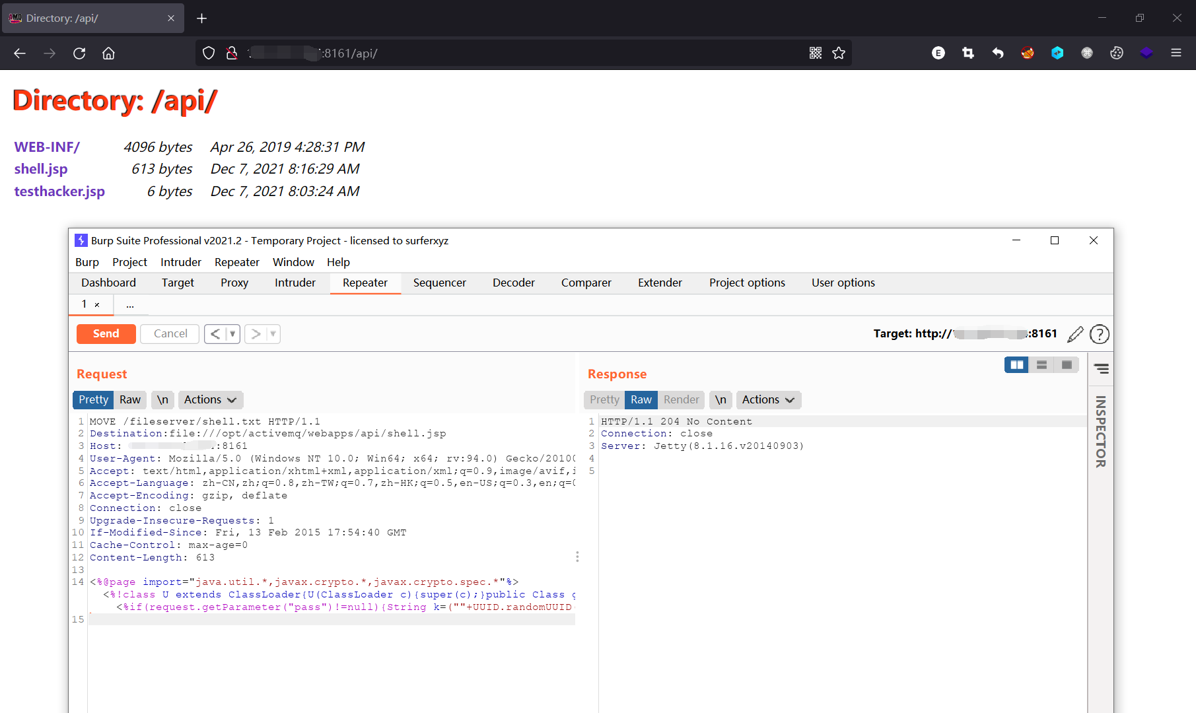This screenshot has width=1196, height=713.
Task: Select Pretty view in Response pane
Action: [604, 400]
